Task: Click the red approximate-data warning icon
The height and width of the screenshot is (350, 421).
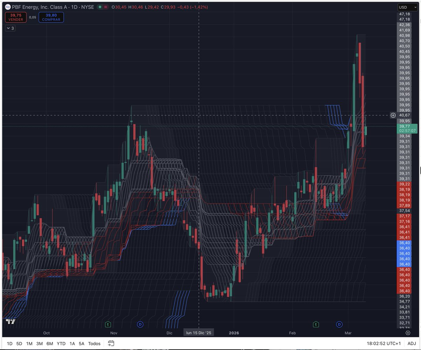Action: [105, 7]
